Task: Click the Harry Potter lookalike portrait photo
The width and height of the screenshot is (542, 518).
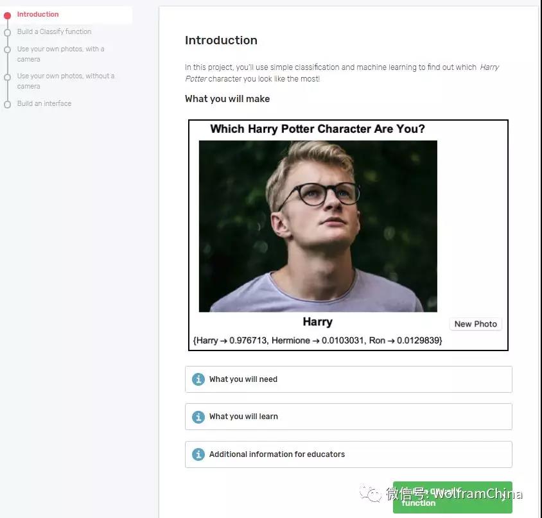Action: pyautogui.click(x=318, y=226)
